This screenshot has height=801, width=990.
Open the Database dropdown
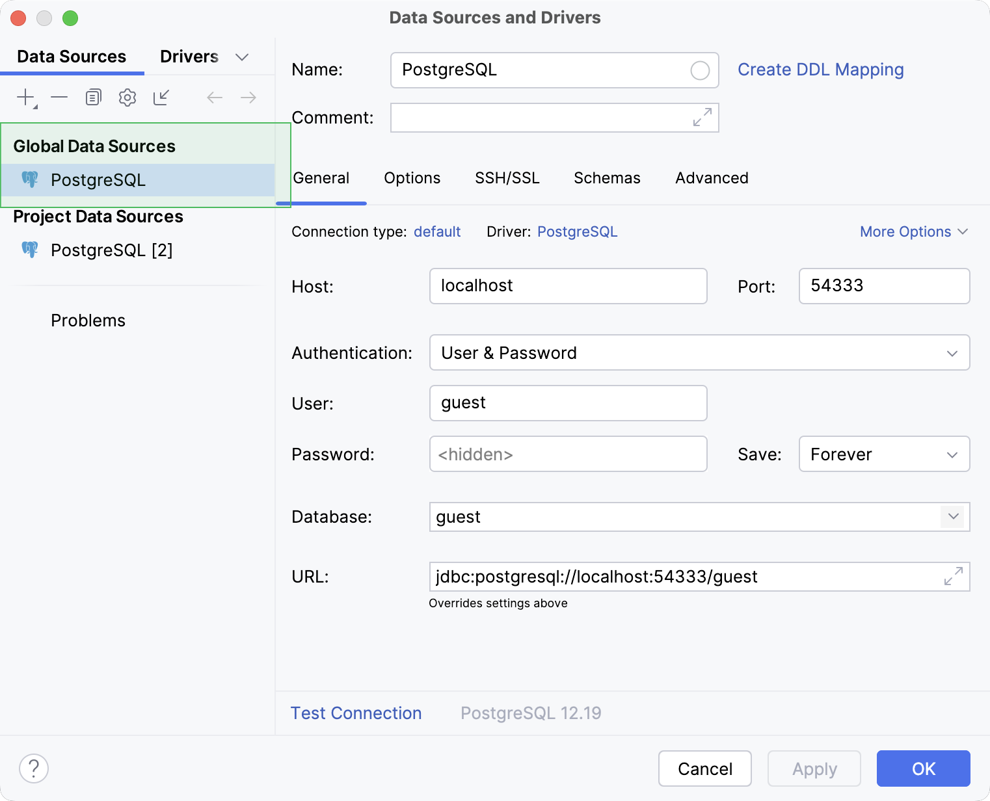coord(953,517)
